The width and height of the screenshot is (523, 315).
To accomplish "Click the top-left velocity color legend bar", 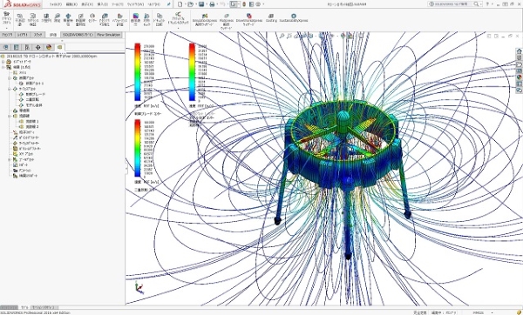I will 138,72.
